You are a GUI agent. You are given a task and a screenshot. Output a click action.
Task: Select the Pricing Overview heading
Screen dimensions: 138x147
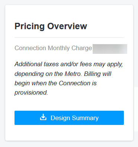tap(51, 26)
